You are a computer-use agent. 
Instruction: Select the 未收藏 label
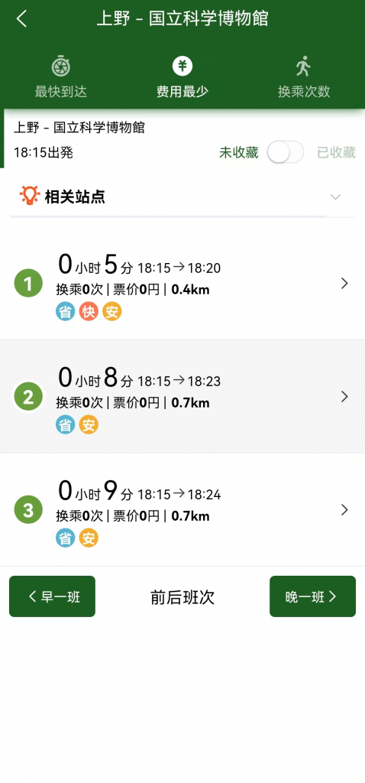tap(239, 153)
